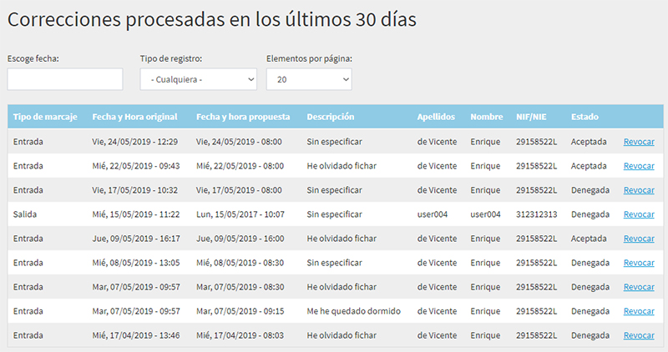668x352 pixels.
Task: Click the Descripción column header
Action: (330, 117)
